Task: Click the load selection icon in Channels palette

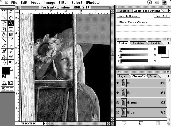Action: pyautogui.click(x=124, y=123)
